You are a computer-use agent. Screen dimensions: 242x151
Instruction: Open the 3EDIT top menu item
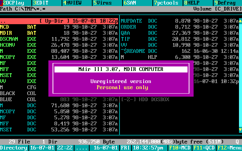(46, 3)
